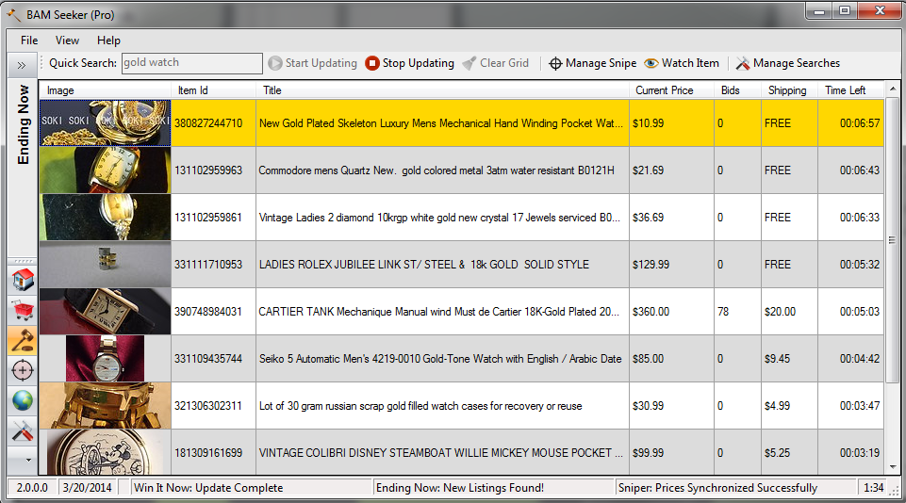This screenshot has width=906, height=503.
Task: Click the vertical scrollbar down arrow
Action: [x=893, y=467]
